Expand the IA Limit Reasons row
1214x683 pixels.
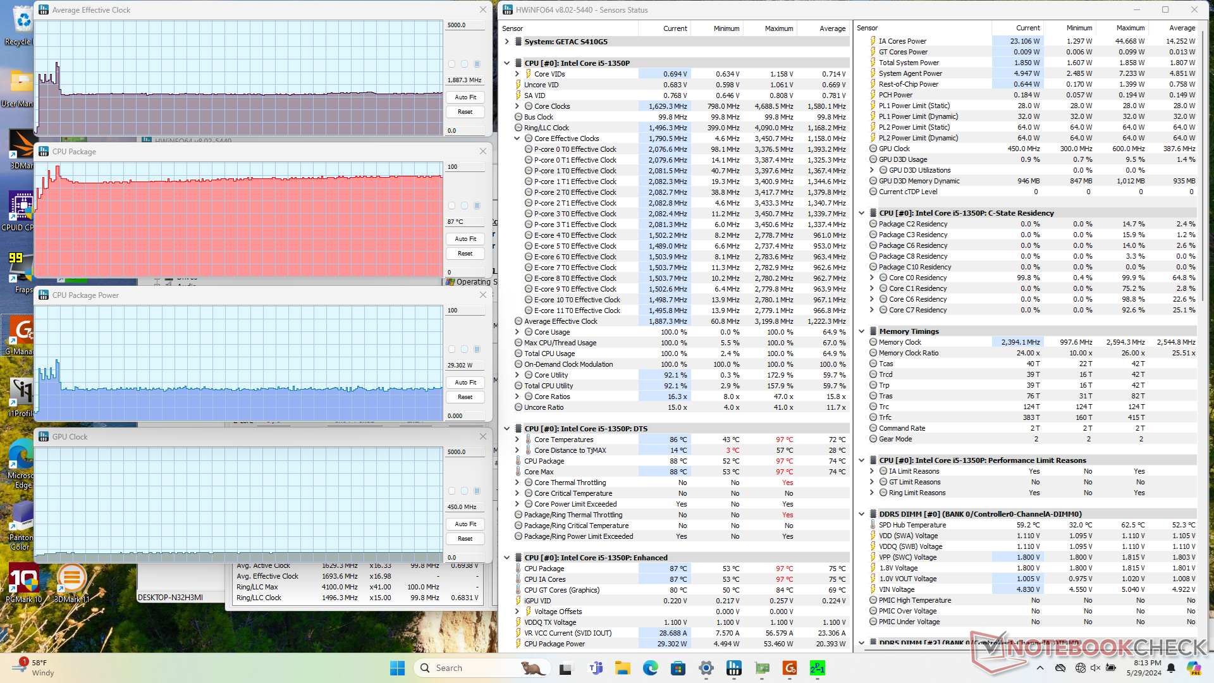(872, 471)
